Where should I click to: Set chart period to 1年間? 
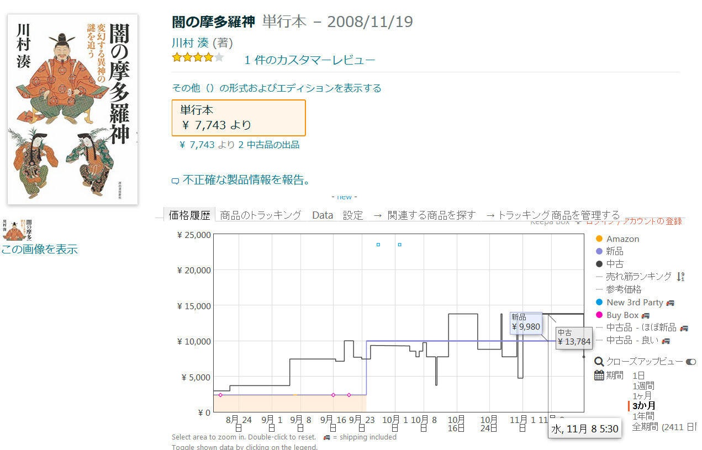pyautogui.click(x=643, y=416)
